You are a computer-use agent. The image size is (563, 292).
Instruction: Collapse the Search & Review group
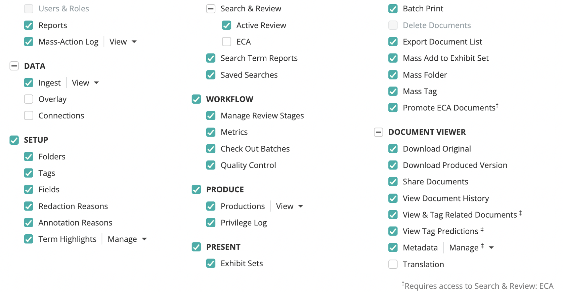(x=211, y=9)
